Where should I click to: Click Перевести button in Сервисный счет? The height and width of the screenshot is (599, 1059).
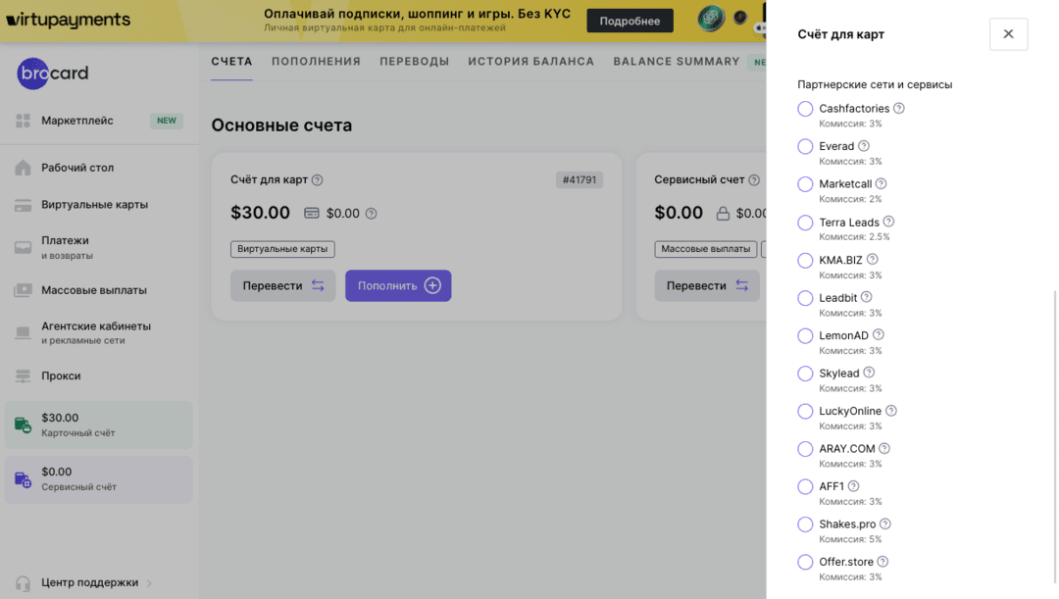click(x=706, y=285)
